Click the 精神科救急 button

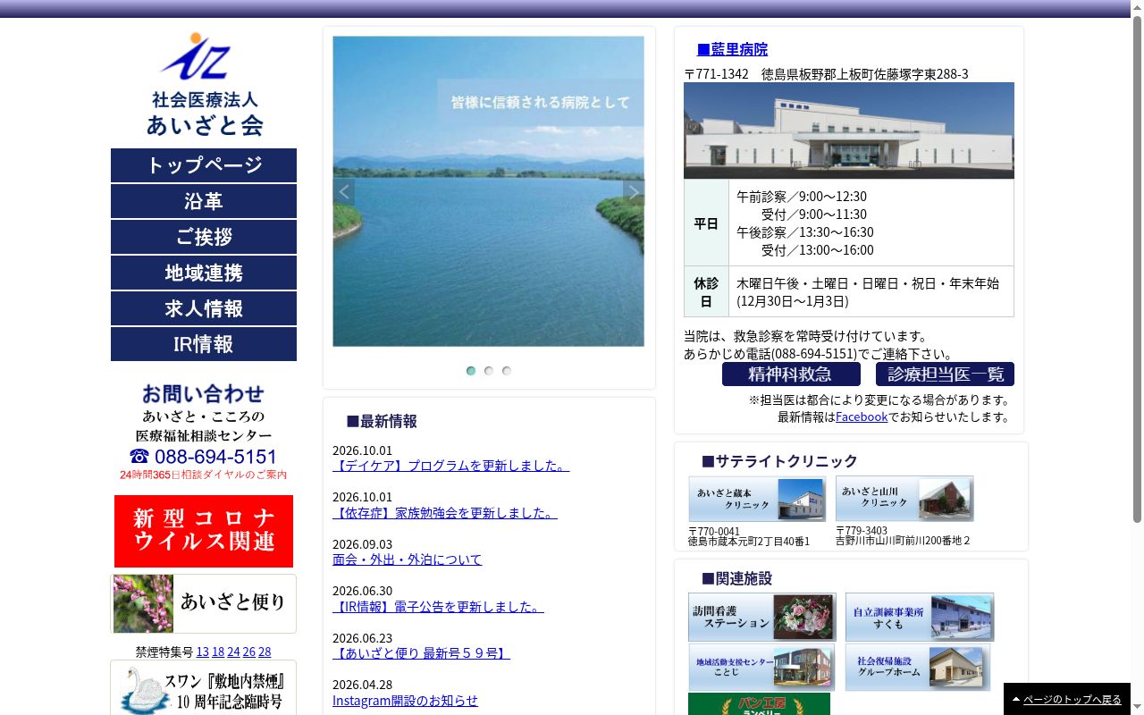point(791,374)
